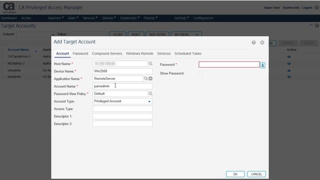Screen dimensions: 320x180
Task: Focus the Password input field
Action: (229, 64)
